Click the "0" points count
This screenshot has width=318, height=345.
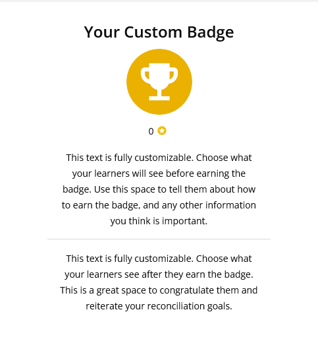point(151,131)
